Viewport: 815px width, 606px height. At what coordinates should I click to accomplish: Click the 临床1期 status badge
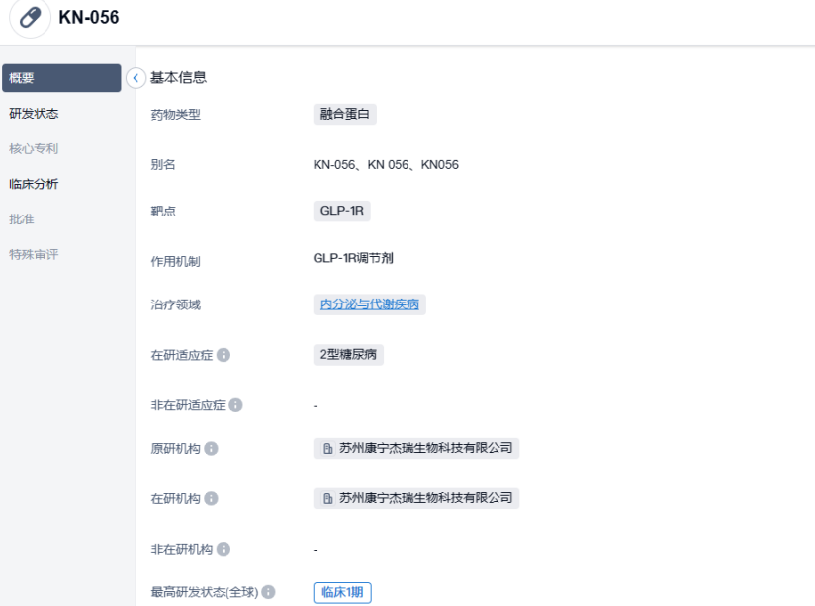click(342, 593)
